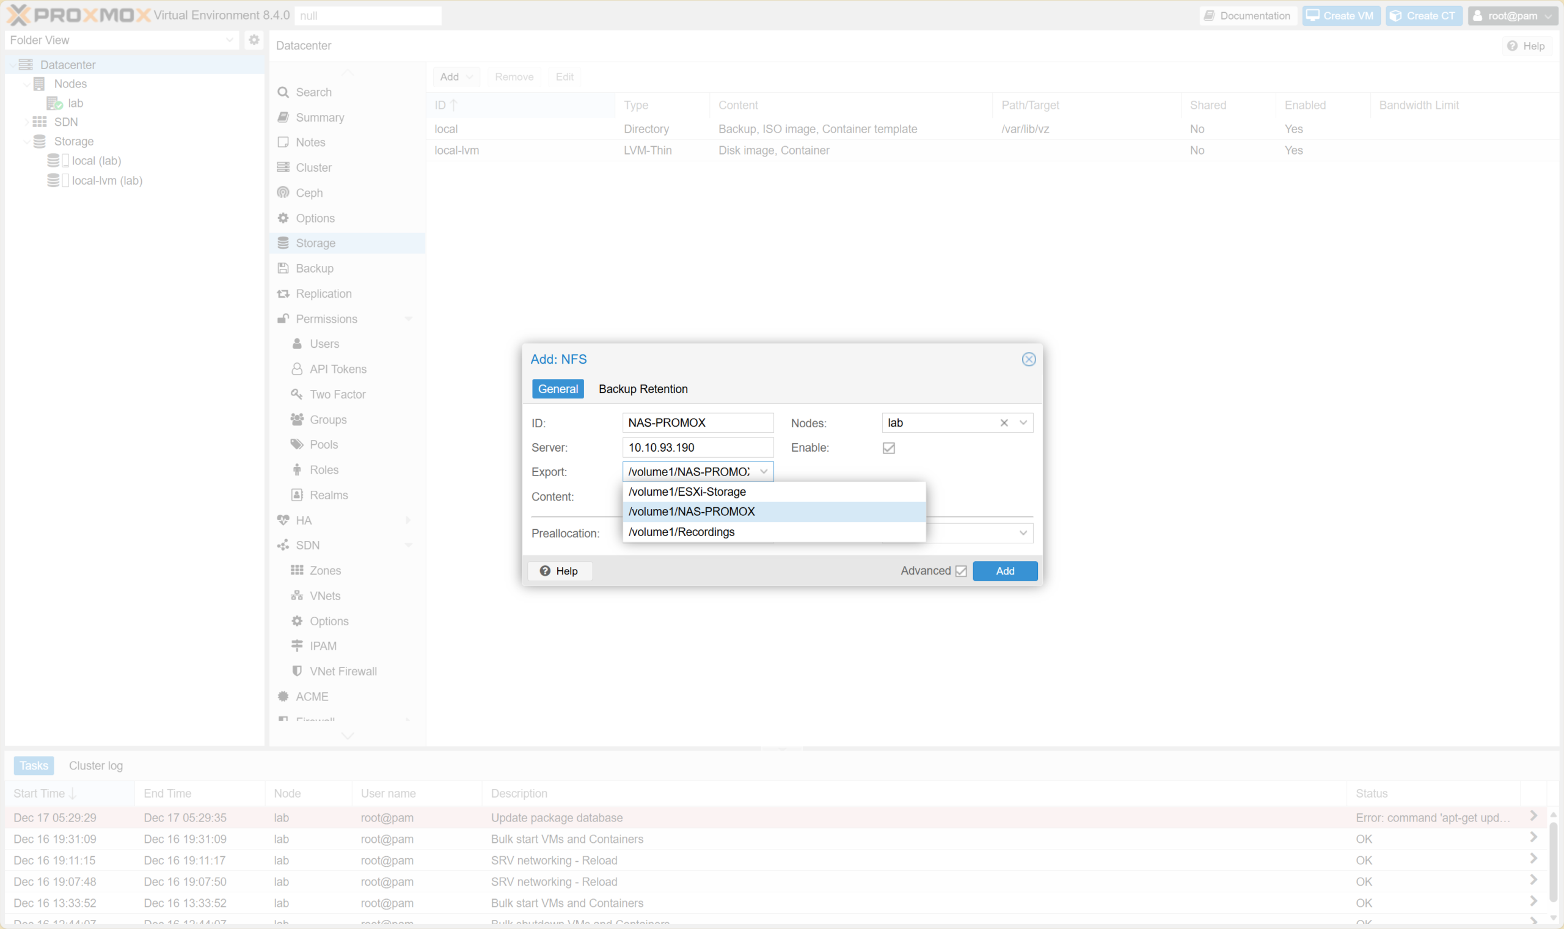Click Add to create the NFS storage
This screenshot has height=929, width=1564.
coord(1004,570)
